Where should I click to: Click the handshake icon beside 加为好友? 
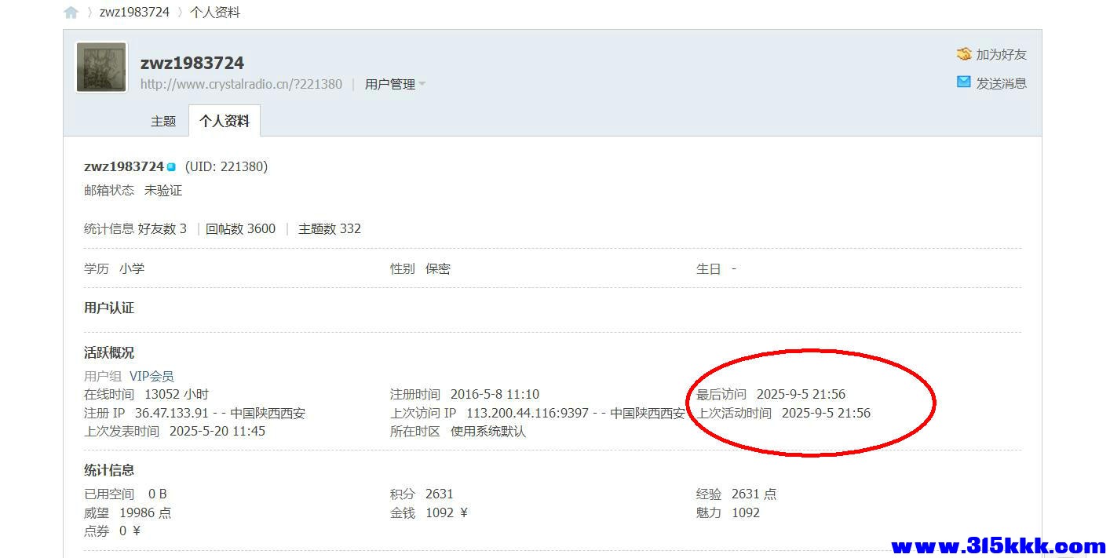click(964, 54)
